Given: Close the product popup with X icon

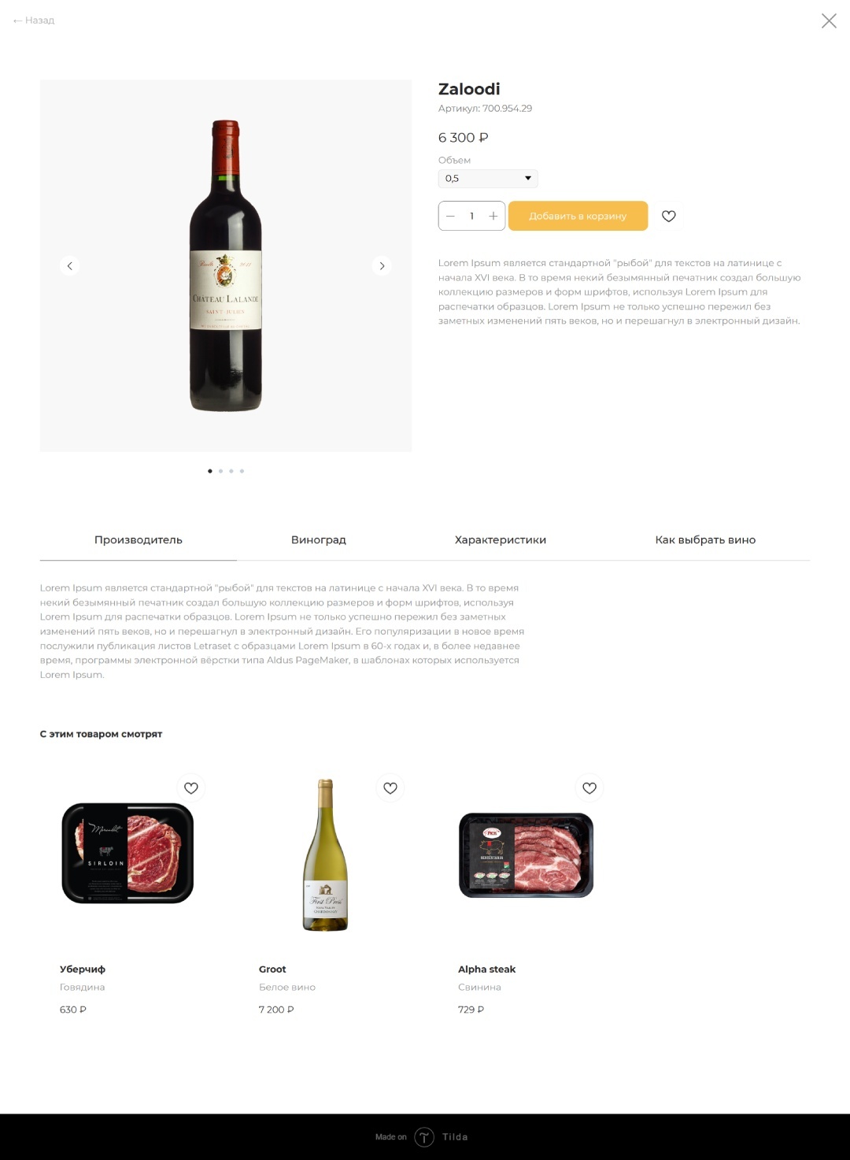Looking at the screenshot, I should click(829, 20).
